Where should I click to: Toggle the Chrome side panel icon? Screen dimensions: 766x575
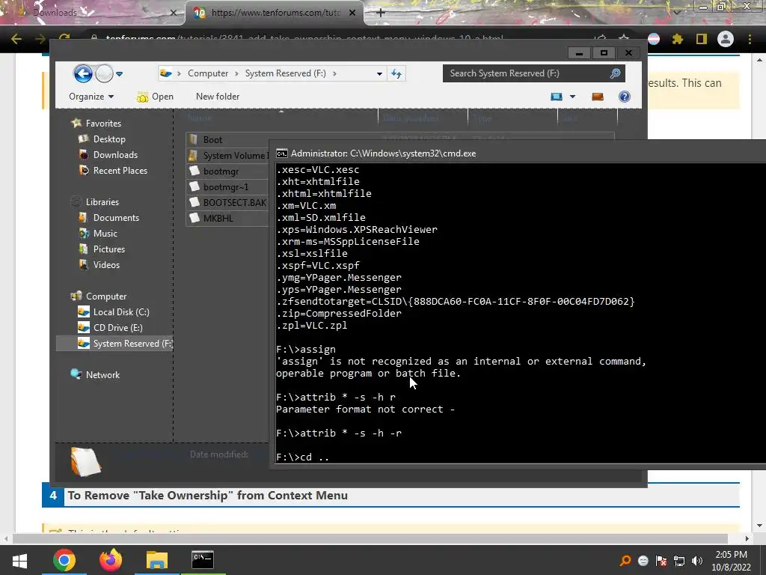pos(702,39)
